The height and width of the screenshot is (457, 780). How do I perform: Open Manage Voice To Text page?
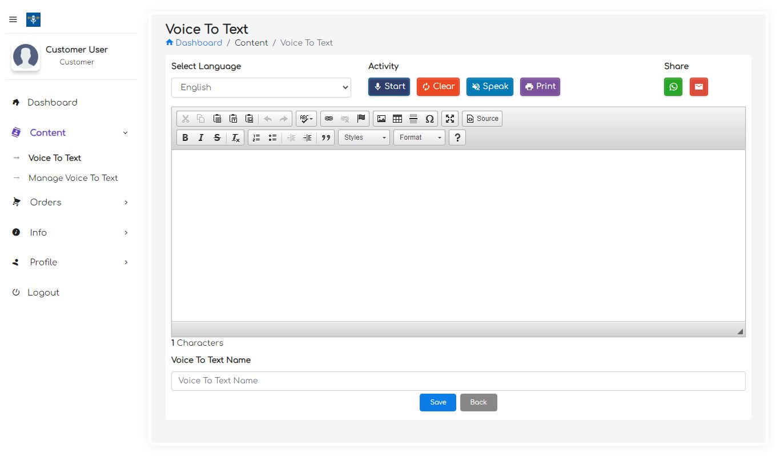pyautogui.click(x=73, y=178)
